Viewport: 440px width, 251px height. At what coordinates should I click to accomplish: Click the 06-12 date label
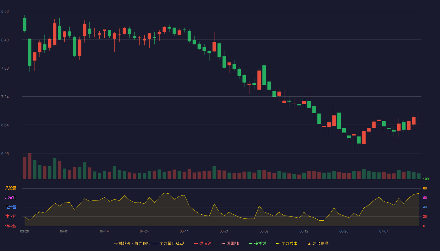tap(304, 231)
